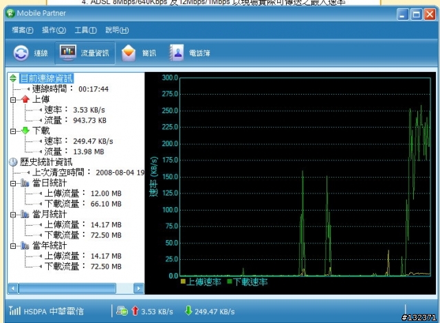Open the 簡訊 envelope message icon
Viewport: 440px width, 323px height.
tap(129, 53)
